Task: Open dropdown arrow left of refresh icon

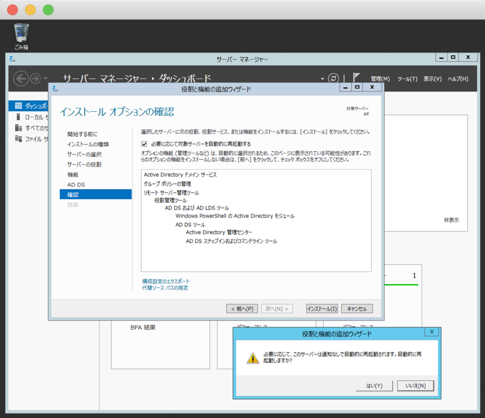Action: click(322, 79)
